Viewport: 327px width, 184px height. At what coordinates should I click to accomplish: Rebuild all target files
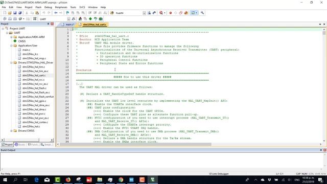pos(15,19)
